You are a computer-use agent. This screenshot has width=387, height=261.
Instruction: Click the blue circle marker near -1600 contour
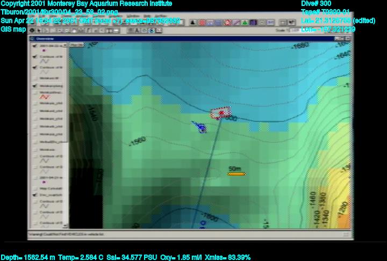click(203, 223)
